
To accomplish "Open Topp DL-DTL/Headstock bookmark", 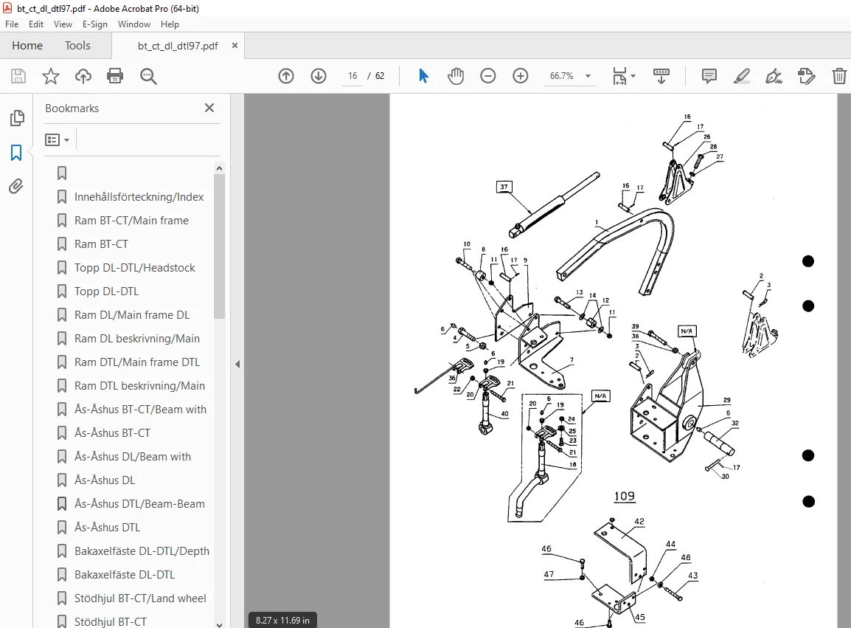I will tap(135, 268).
